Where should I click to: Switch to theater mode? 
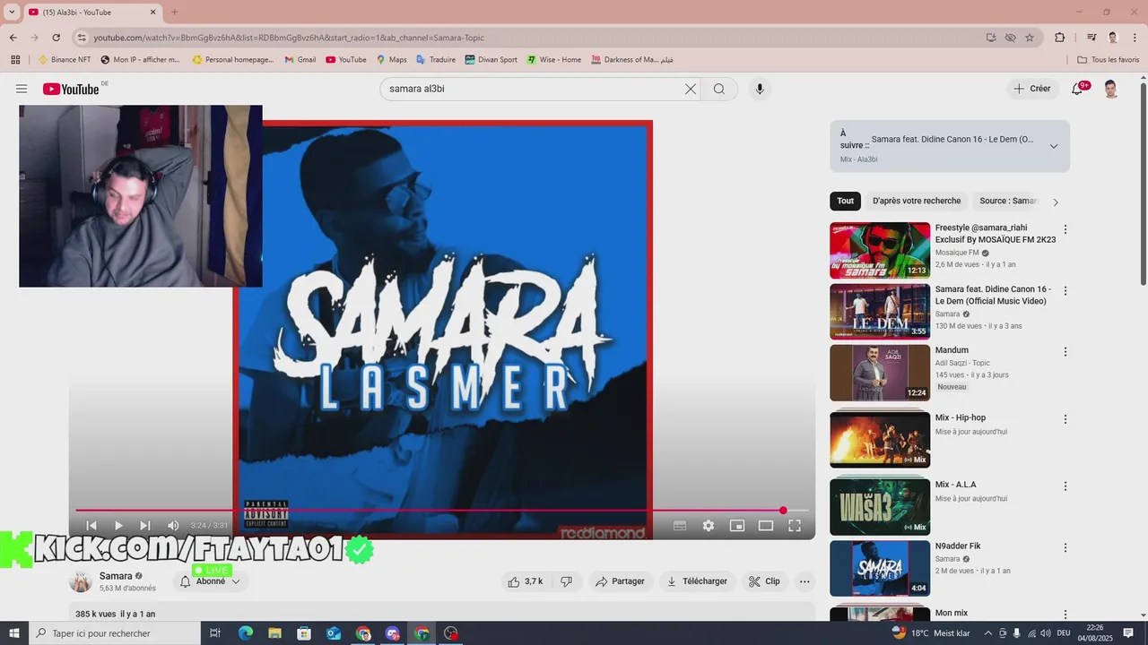766,526
